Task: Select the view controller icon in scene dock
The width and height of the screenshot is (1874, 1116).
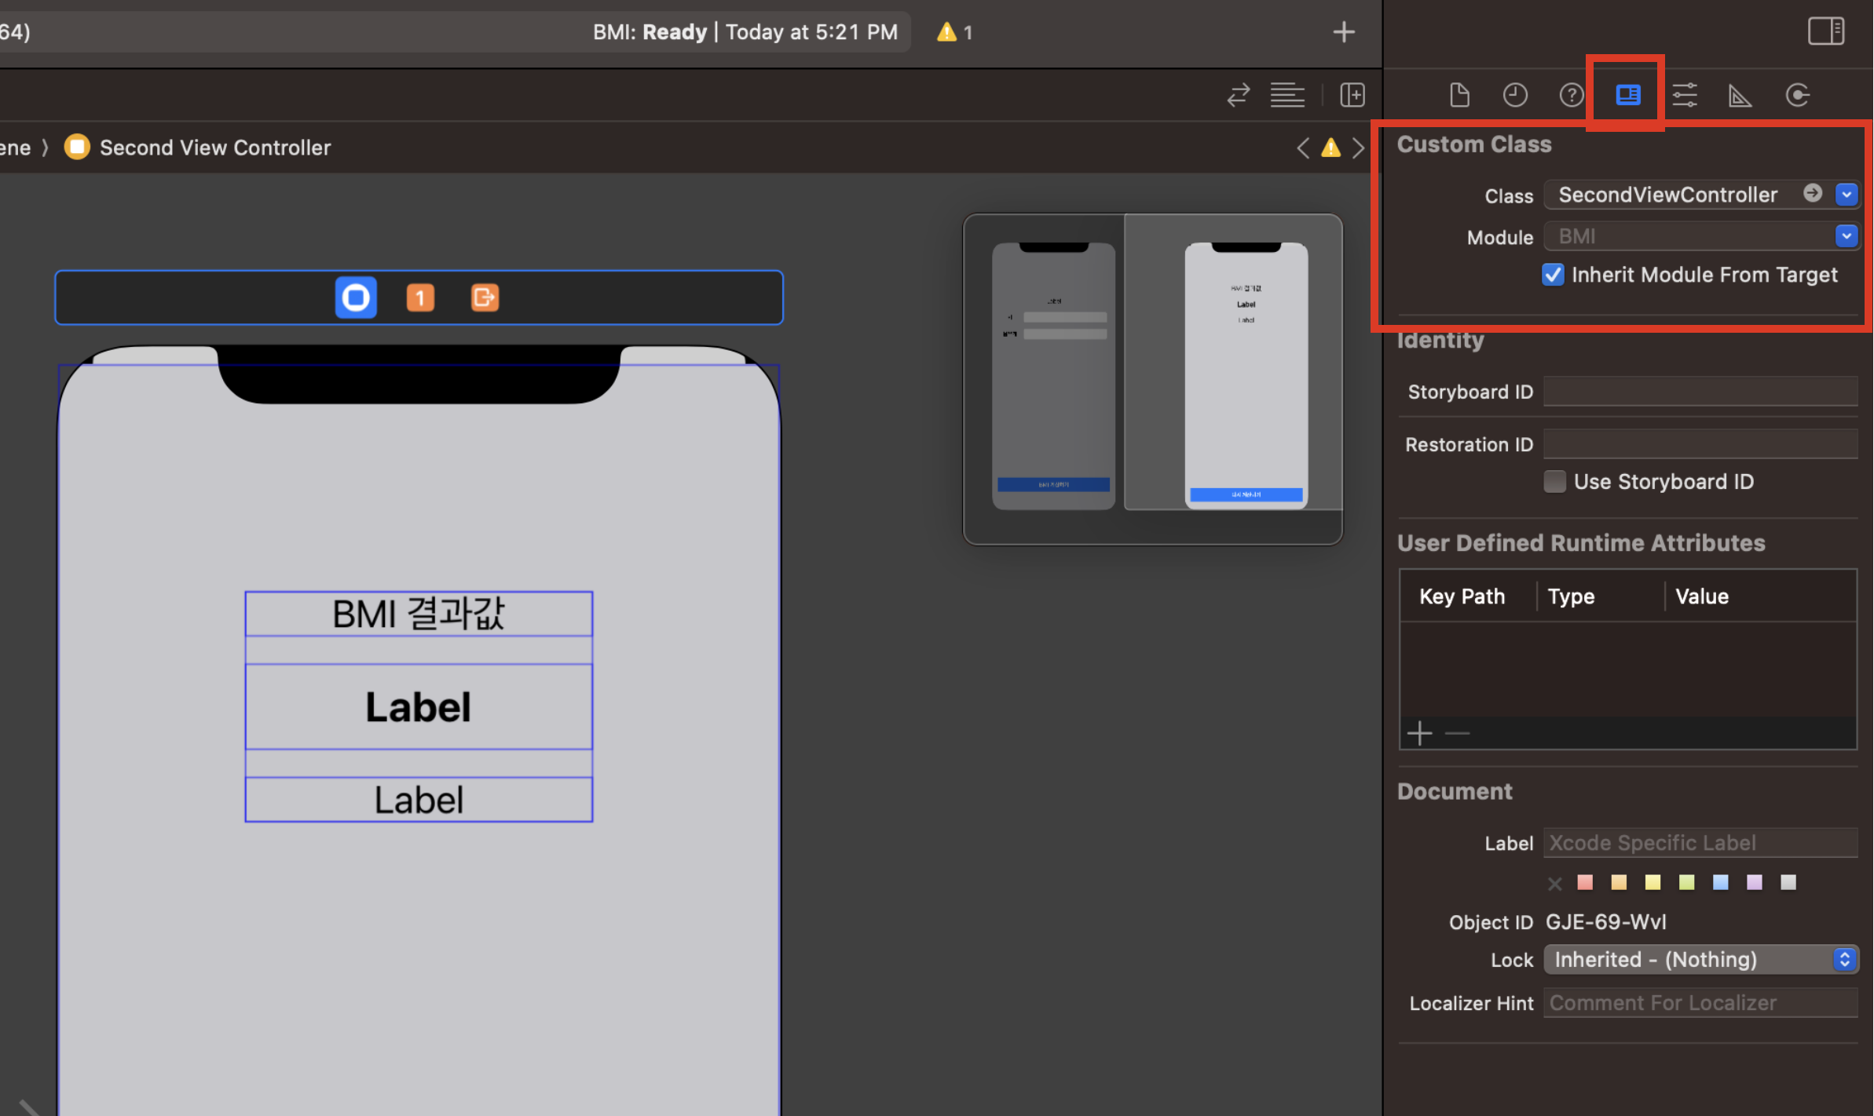Action: click(x=356, y=297)
